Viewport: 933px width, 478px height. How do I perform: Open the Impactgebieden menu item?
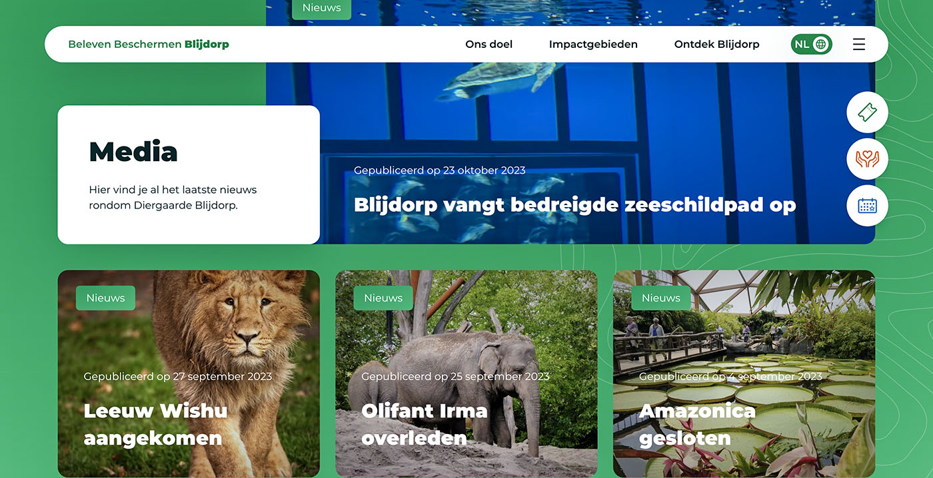[593, 45]
